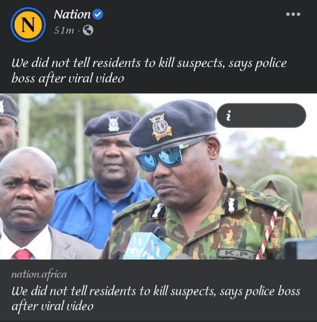
Task: Tap the NTV microphone in the photo
Action: [149, 242]
